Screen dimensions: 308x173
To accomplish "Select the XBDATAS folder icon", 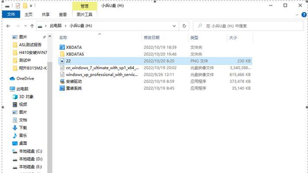I will coord(62,54).
